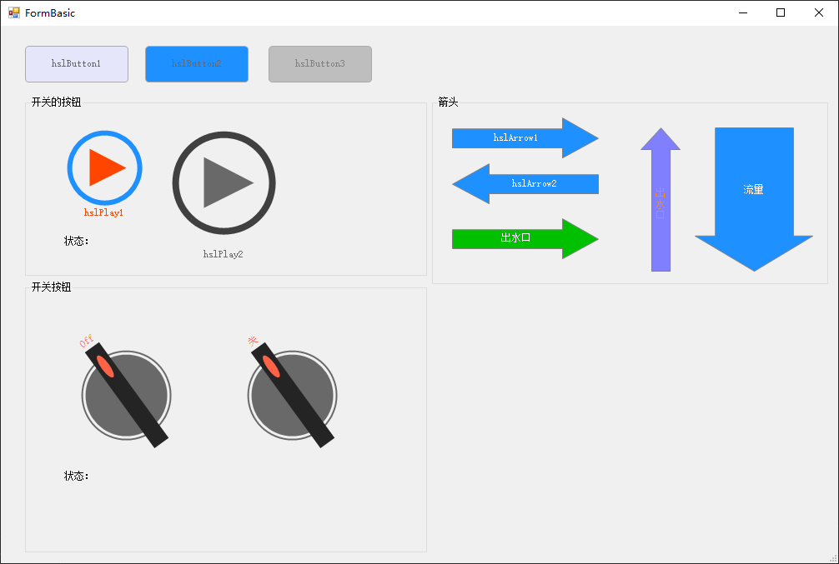Click the 状态 label under the rotary switches
The height and width of the screenshot is (564, 839).
pos(77,477)
